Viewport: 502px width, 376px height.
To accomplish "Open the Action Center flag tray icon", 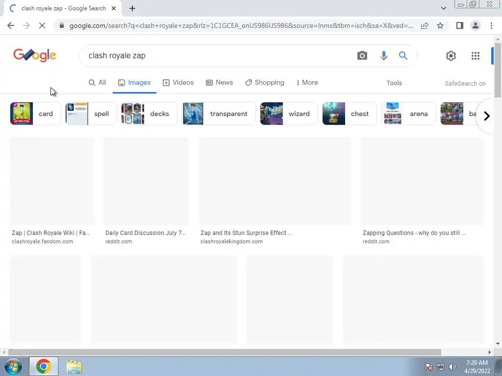I will [428, 367].
